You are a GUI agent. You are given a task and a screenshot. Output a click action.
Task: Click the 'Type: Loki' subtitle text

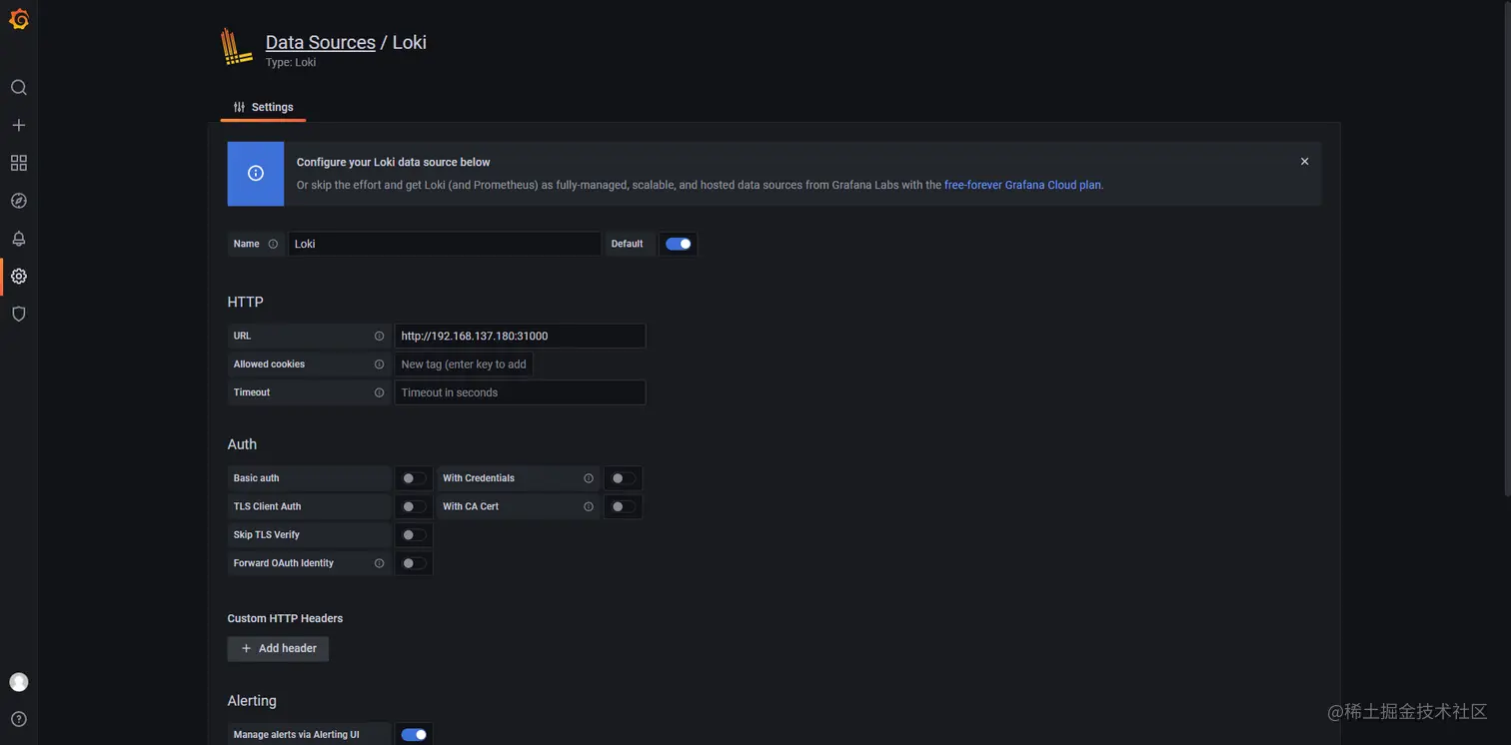pyautogui.click(x=291, y=62)
